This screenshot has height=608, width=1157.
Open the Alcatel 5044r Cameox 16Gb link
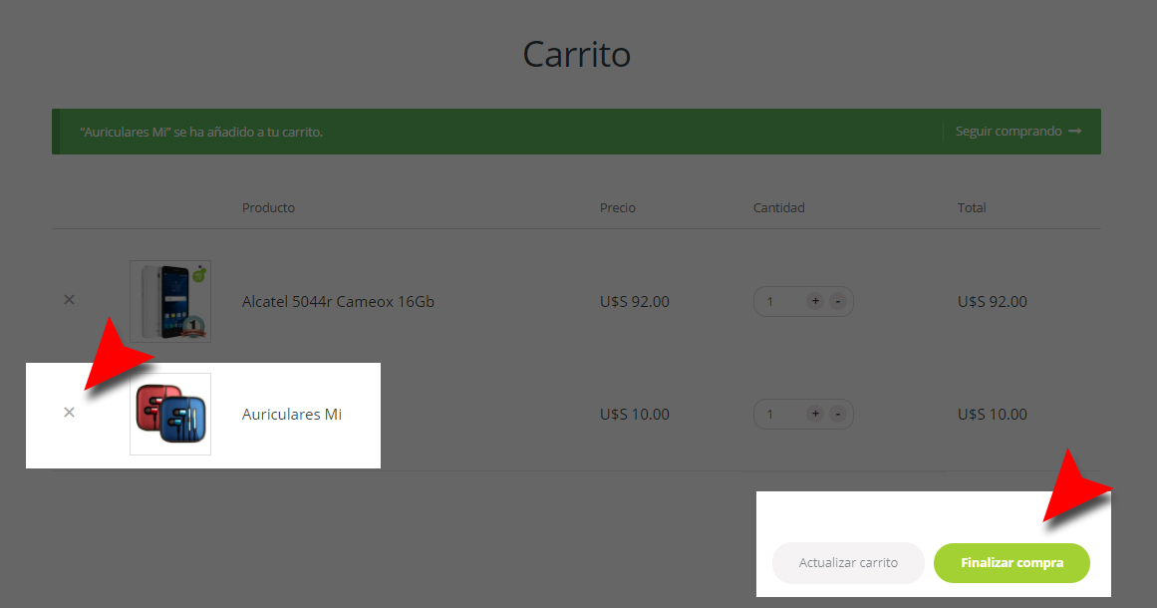point(338,301)
